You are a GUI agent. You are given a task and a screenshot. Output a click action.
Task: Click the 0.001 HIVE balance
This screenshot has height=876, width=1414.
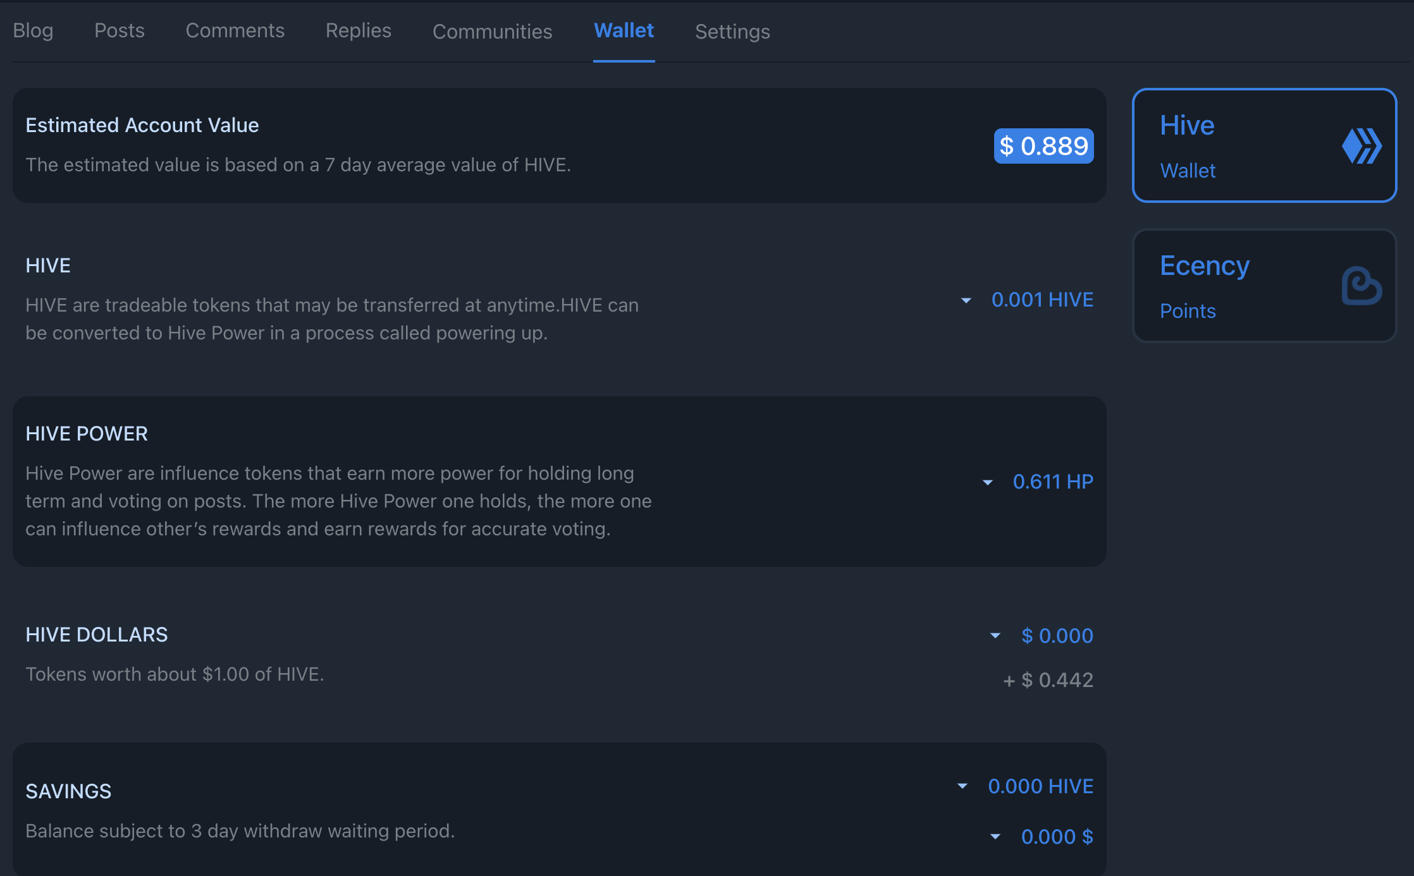1042,300
